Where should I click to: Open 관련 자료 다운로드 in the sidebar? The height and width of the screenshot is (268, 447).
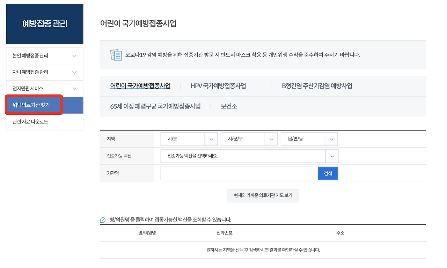coord(44,121)
